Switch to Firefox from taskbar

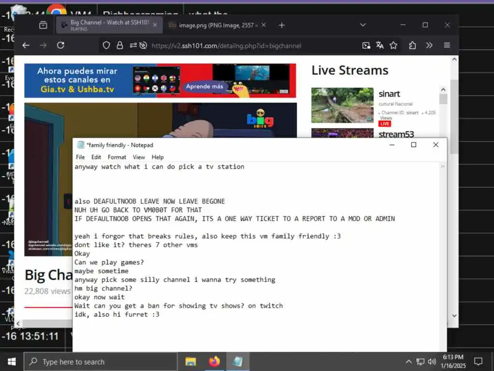tap(214, 361)
